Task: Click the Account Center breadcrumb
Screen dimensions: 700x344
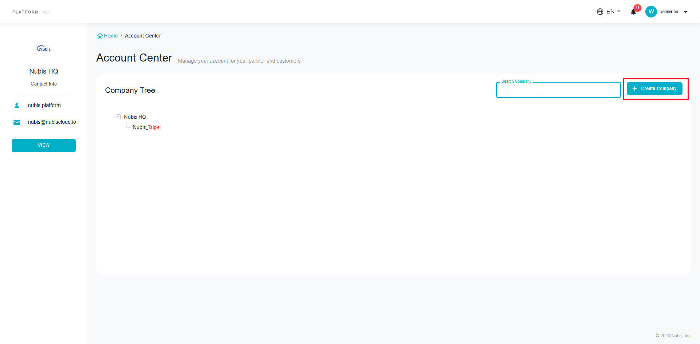Action: tap(143, 36)
